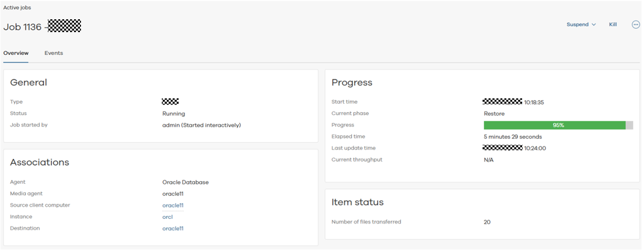The height and width of the screenshot is (251, 644).
Task: Click the 95% green progress bar
Action: (554, 125)
